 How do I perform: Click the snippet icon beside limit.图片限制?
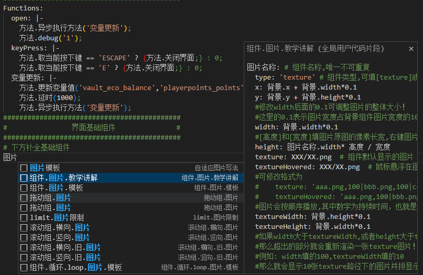pyautogui.click(x=24, y=217)
